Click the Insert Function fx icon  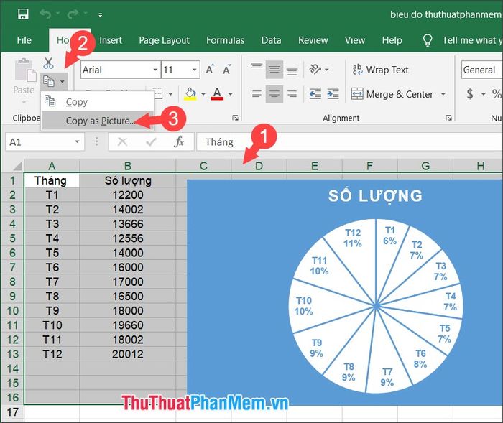180,142
